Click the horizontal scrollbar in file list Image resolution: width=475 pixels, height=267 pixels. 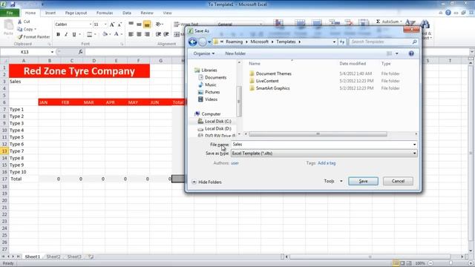tap(318, 133)
